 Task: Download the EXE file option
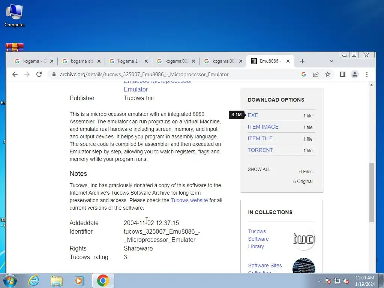pos(253,115)
